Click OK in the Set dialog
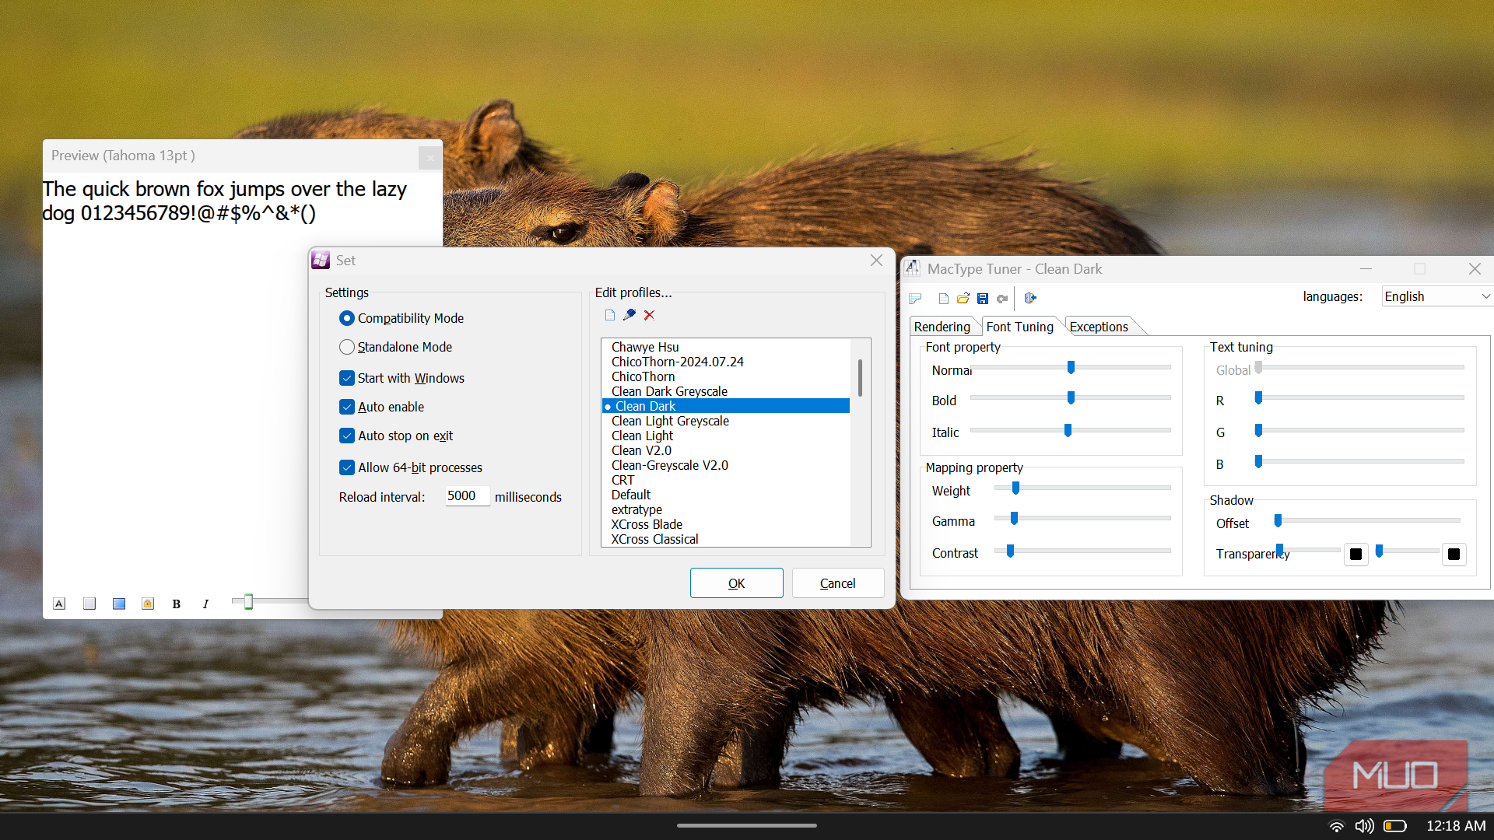This screenshot has width=1494, height=840. [736, 583]
